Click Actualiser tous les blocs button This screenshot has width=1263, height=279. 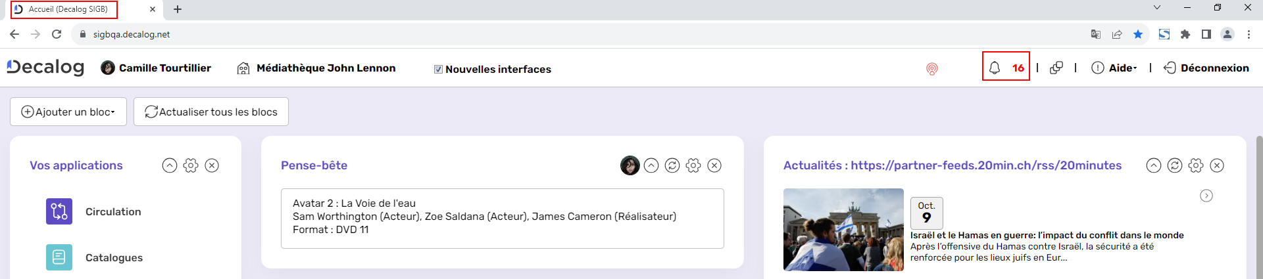[x=211, y=112]
